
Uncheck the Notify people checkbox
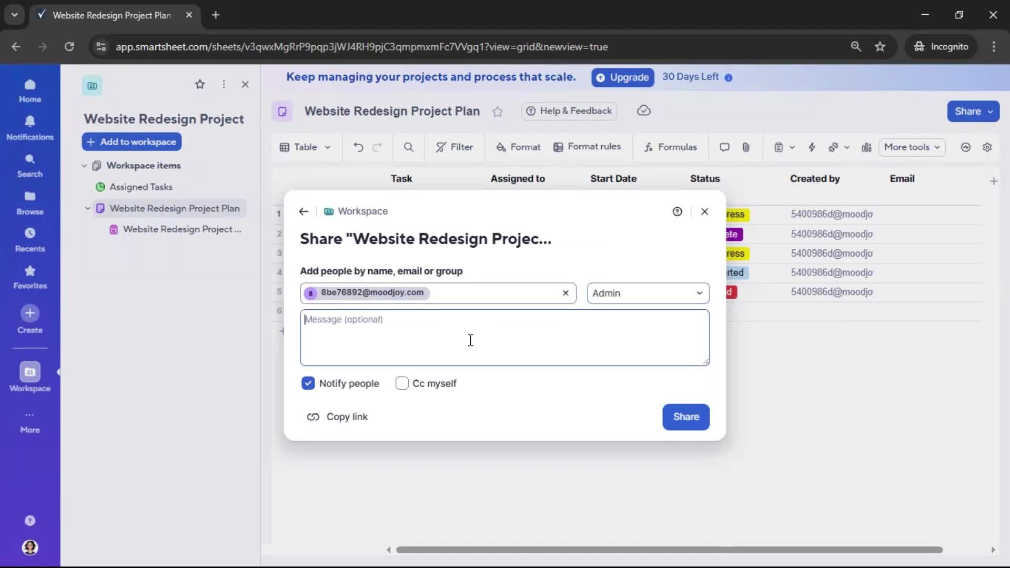pyautogui.click(x=308, y=383)
